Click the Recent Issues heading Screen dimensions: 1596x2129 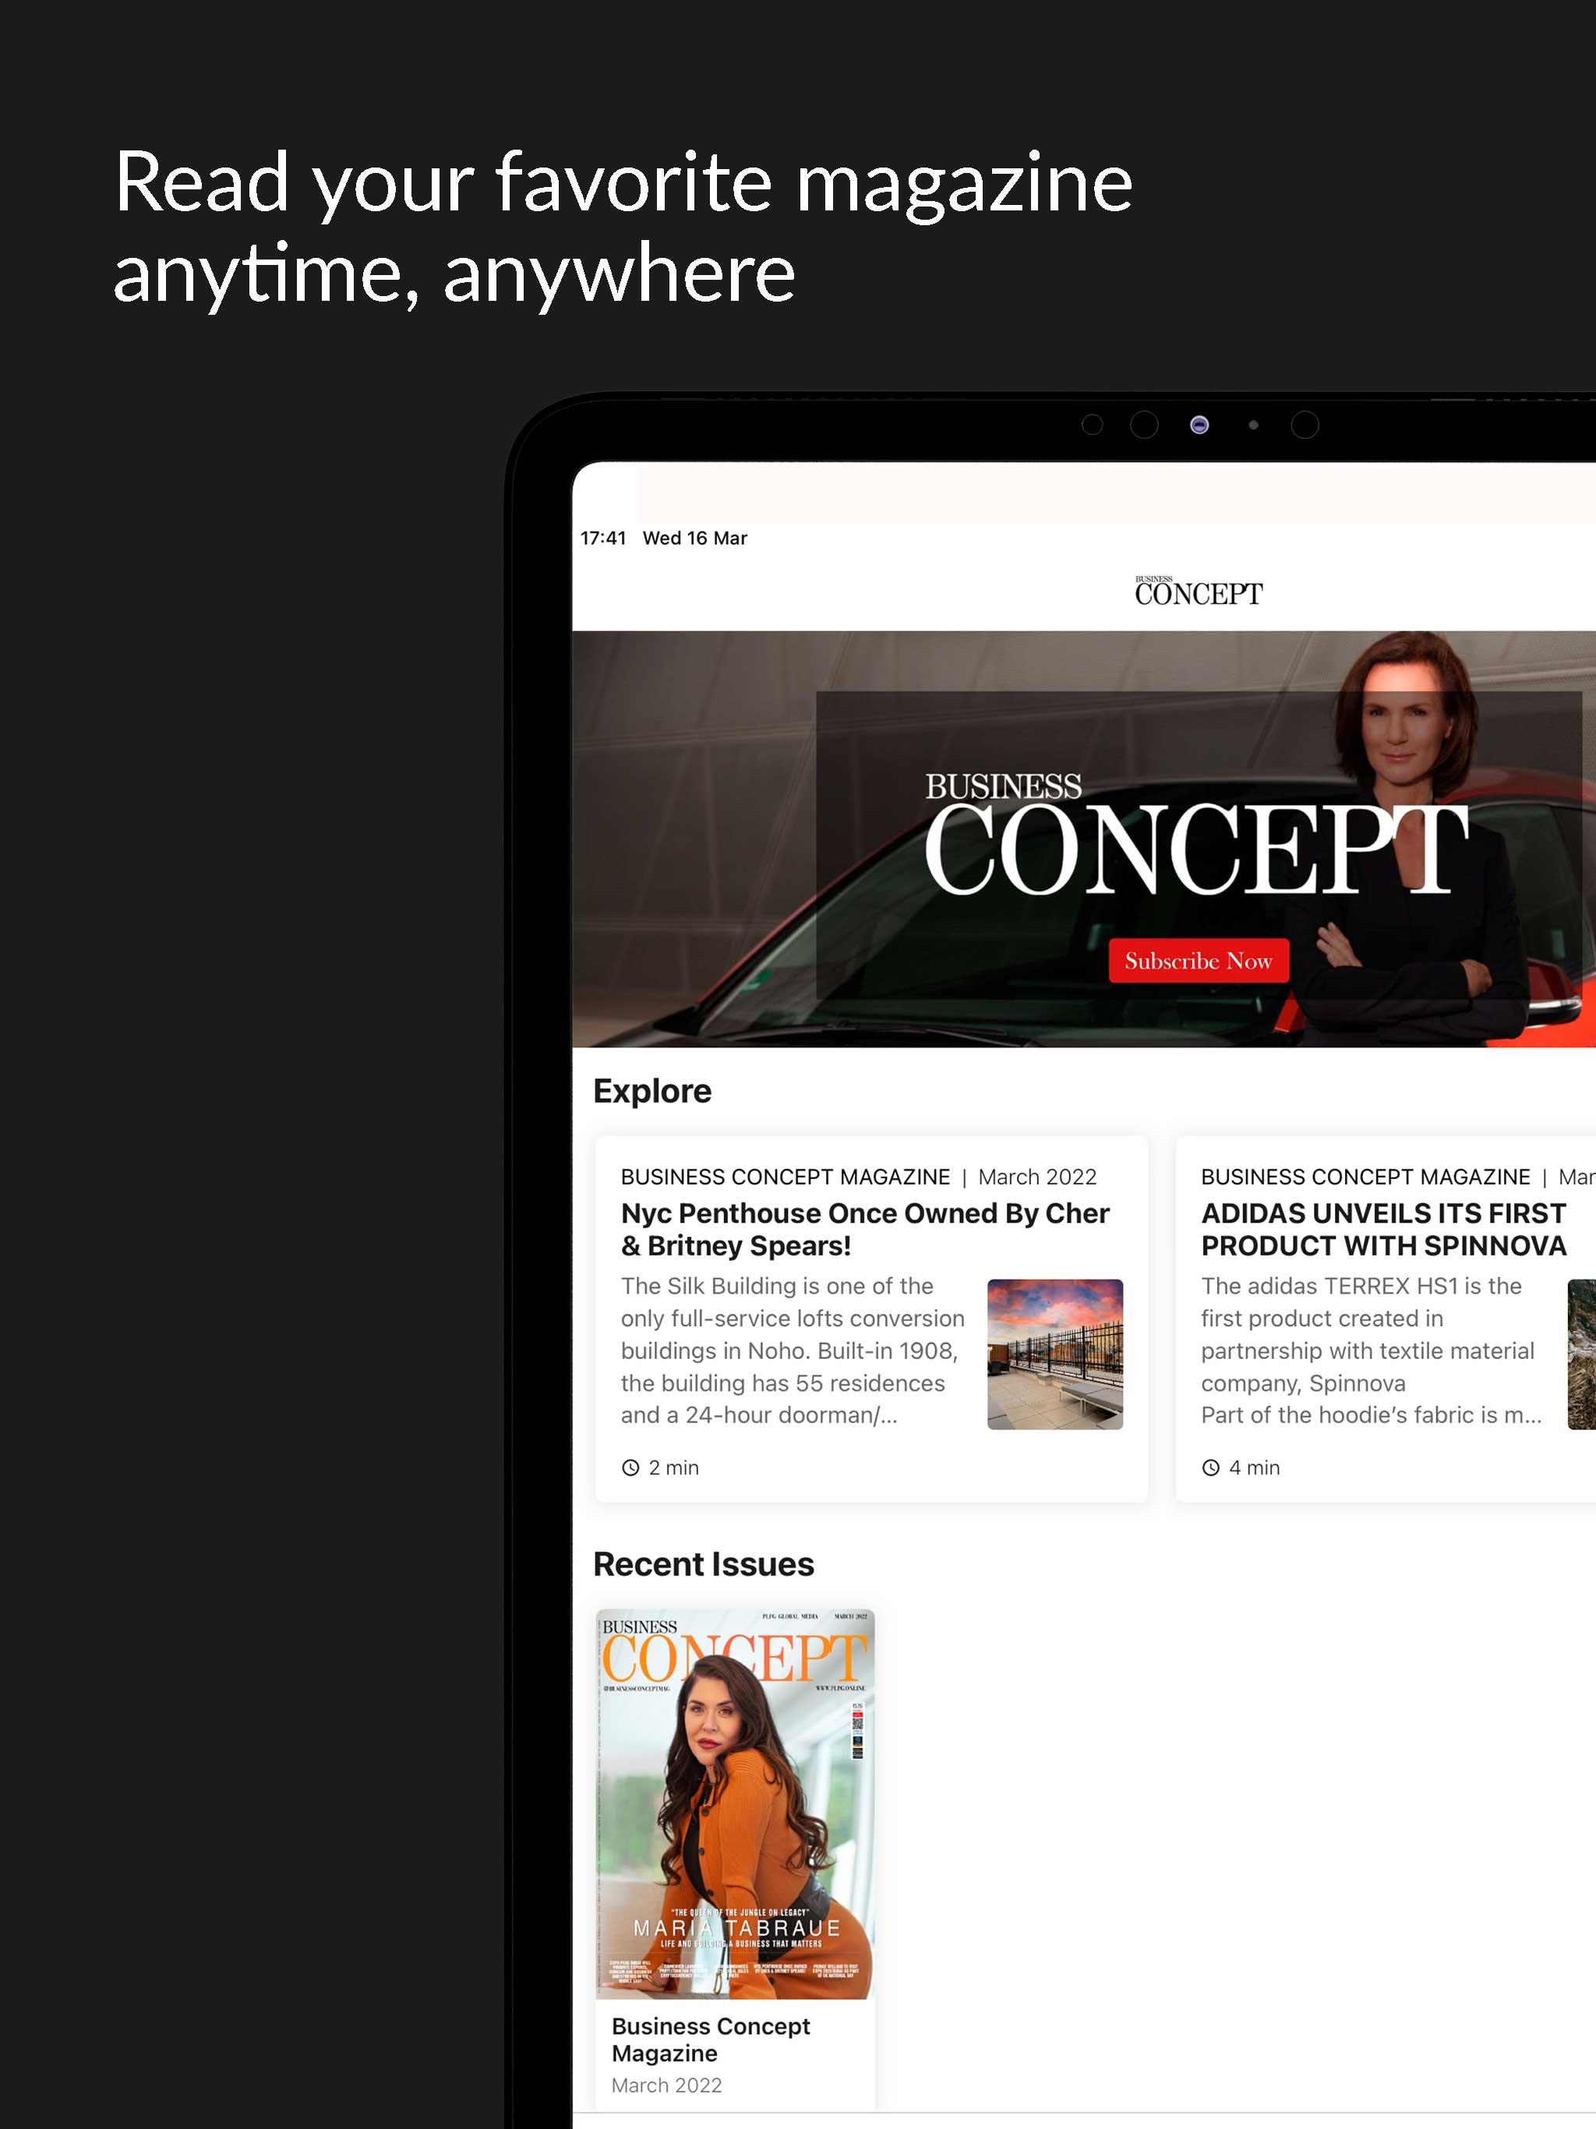(704, 1564)
